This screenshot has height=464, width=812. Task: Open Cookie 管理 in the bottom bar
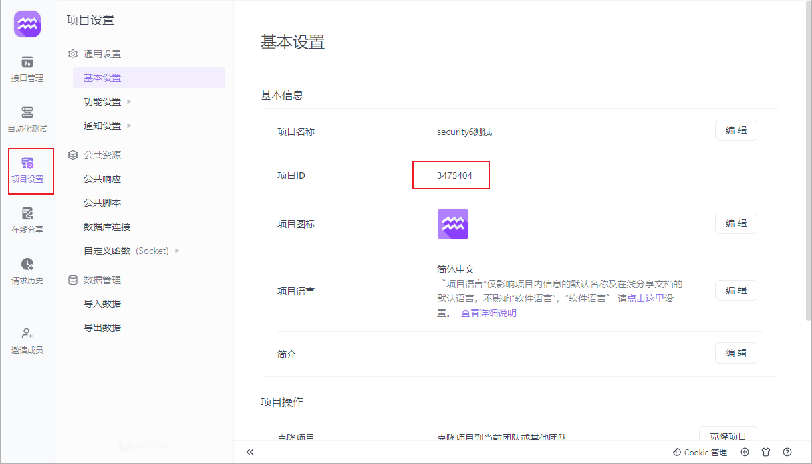coord(700,452)
